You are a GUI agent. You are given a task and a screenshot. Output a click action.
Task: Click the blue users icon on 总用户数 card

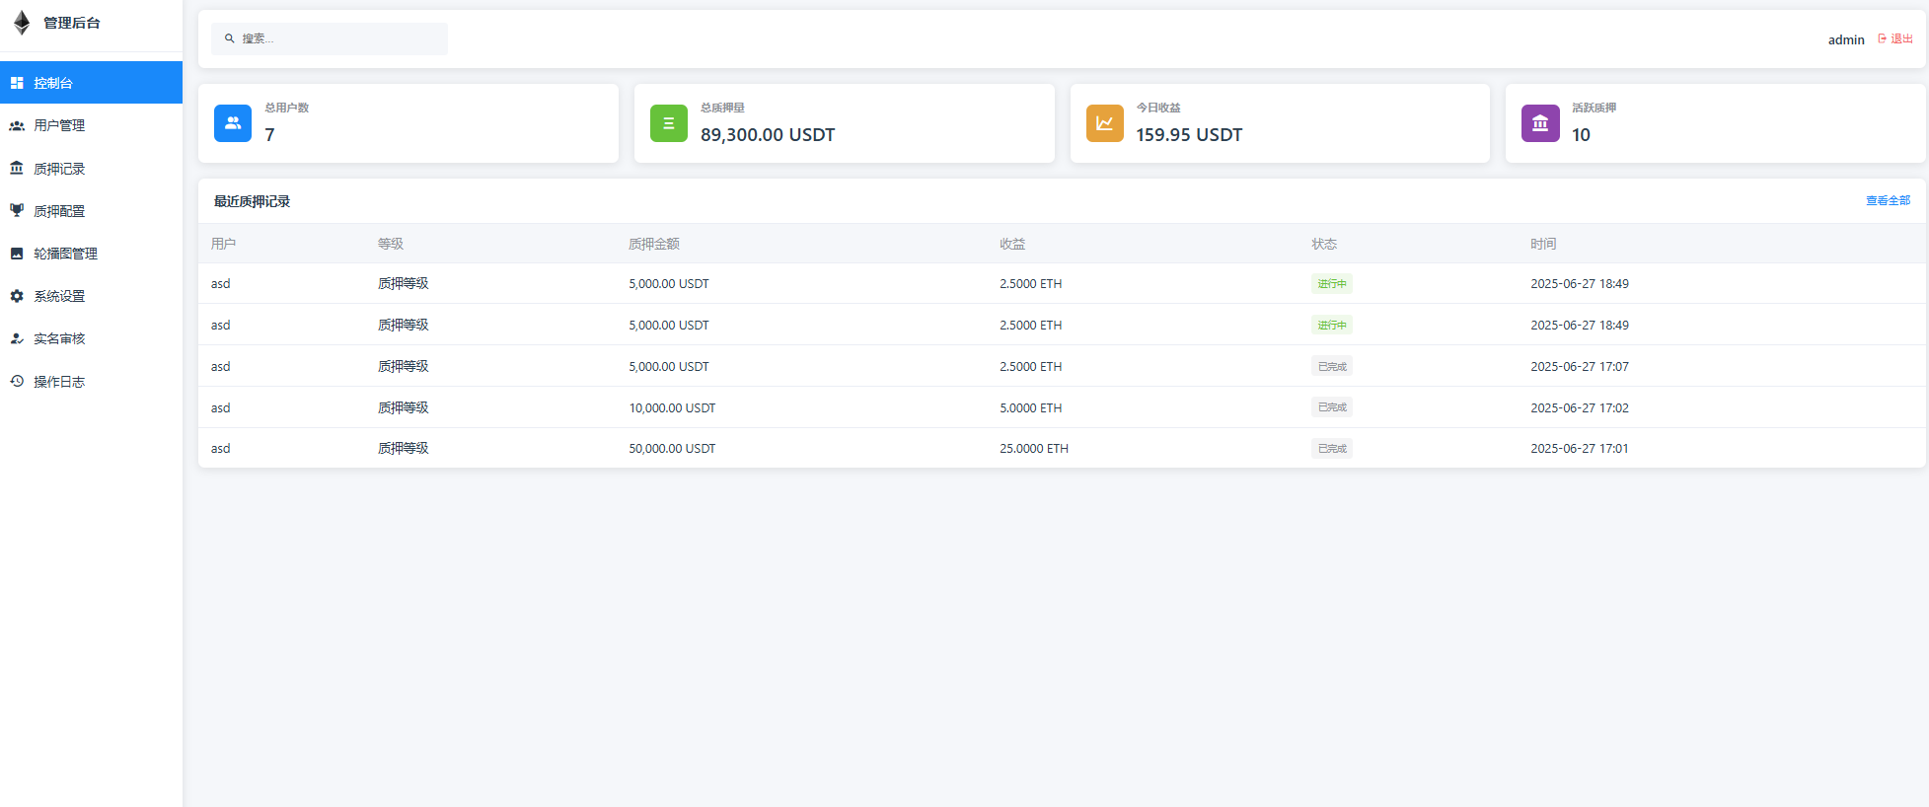click(x=233, y=123)
